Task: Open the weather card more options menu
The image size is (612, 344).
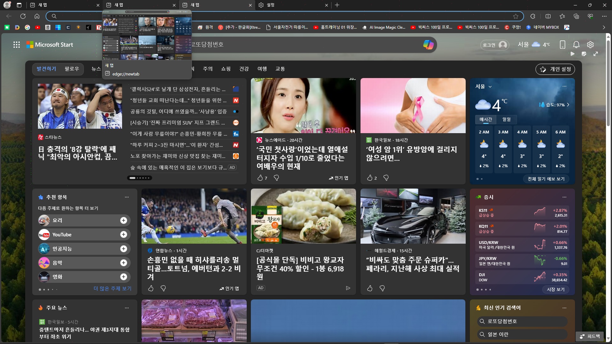Action: pyautogui.click(x=565, y=86)
